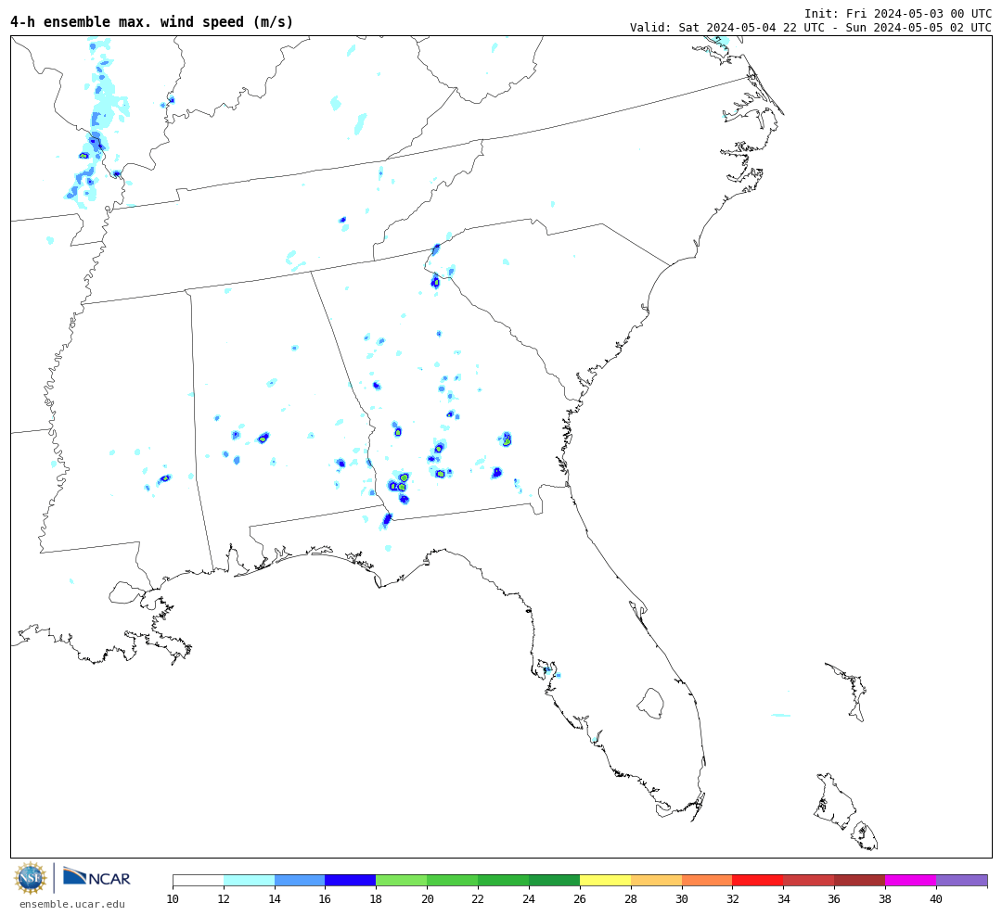Image resolution: width=1002 pixels, height=916 pixels.
Task: Click the 'Init: Fri 2024-05-03 00 UTC' text
Action: point(898,13)
